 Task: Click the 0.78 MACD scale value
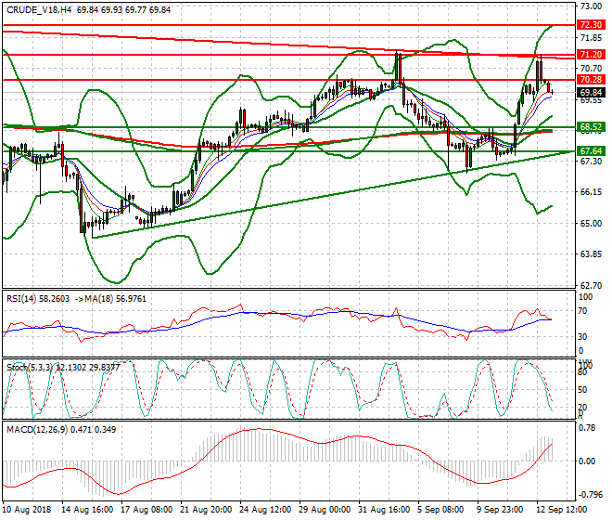coord(587,428)
